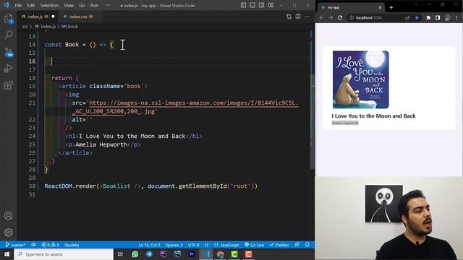The height and width of the screenshot is (260, 463).
Task: Switch to the index.css editor tab
Action: pyautogui.click(x=77, y=17)
